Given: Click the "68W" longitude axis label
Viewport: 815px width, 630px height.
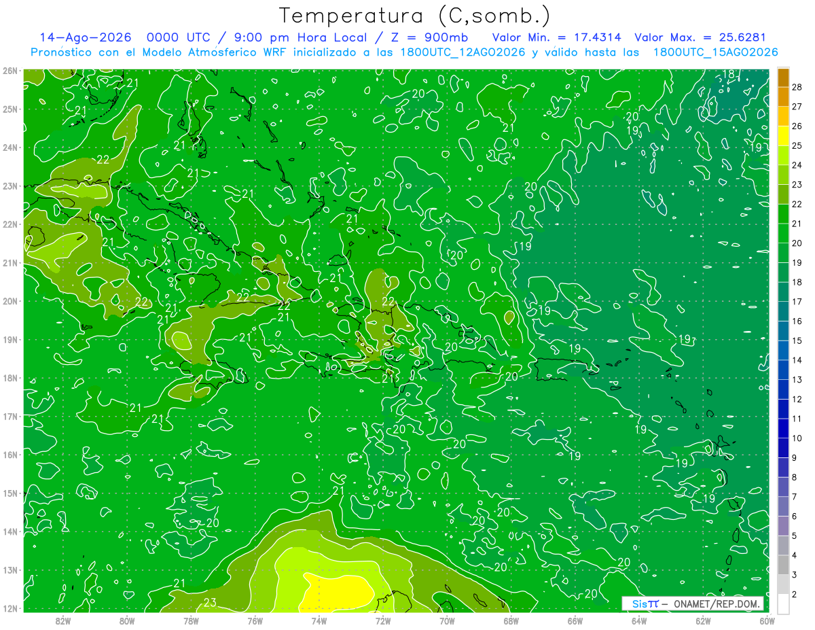Looking at the screenshot, I should 511,620.
